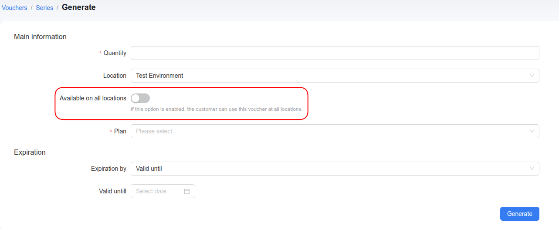Click the 'Generate' page title in breadcrumb
The image size is (559, 229).
point(79,7)
